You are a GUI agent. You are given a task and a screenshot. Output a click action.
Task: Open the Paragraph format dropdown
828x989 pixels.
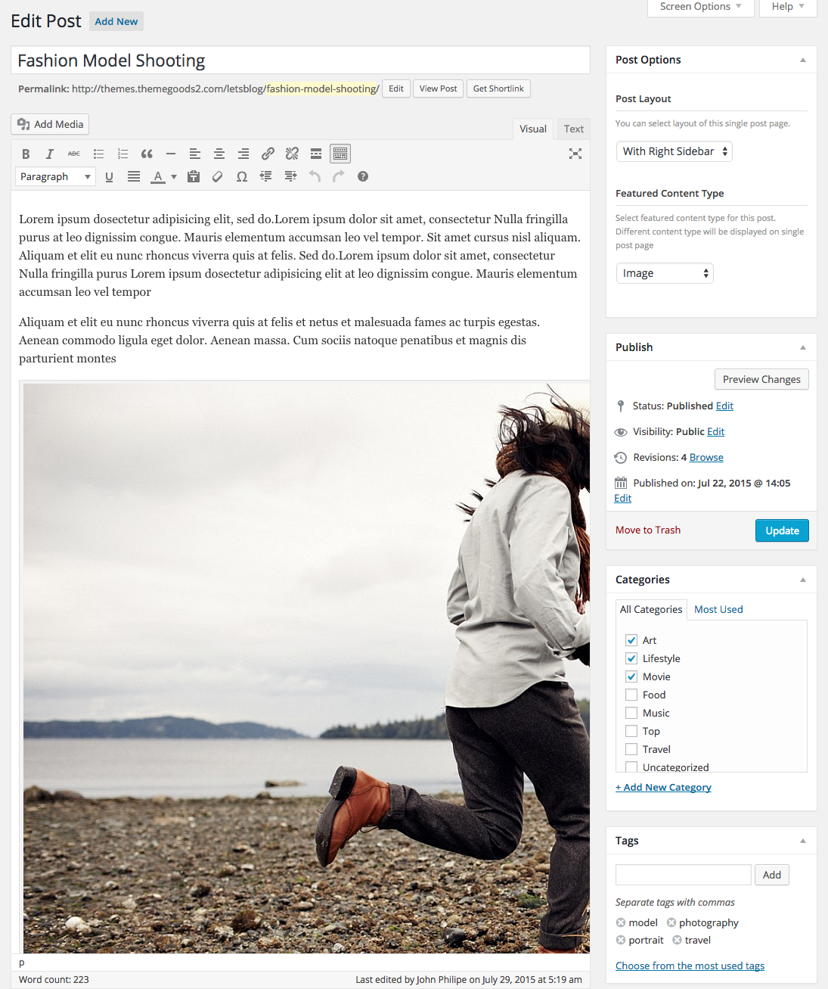click(55, 176)
